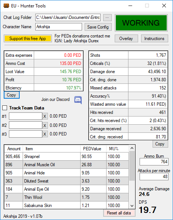
Task: Open the Instructions
Action: (x=154, y=39)
